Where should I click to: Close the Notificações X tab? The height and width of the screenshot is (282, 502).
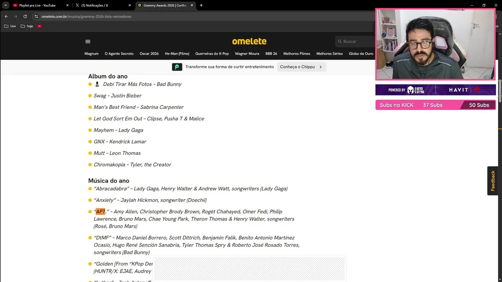pos(130,5)
